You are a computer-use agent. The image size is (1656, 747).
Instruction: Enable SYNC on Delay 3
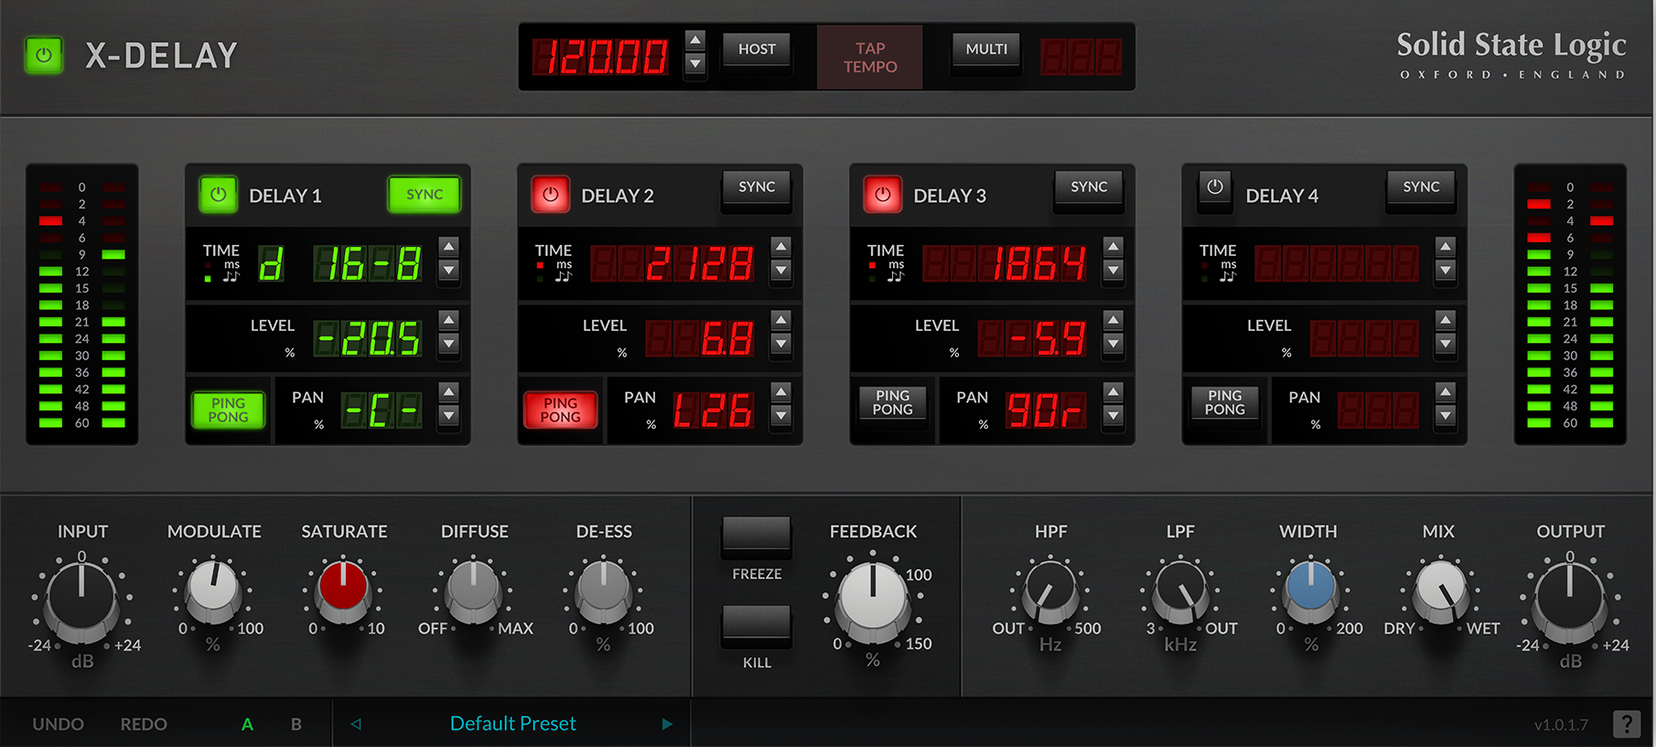point(1089,188)
